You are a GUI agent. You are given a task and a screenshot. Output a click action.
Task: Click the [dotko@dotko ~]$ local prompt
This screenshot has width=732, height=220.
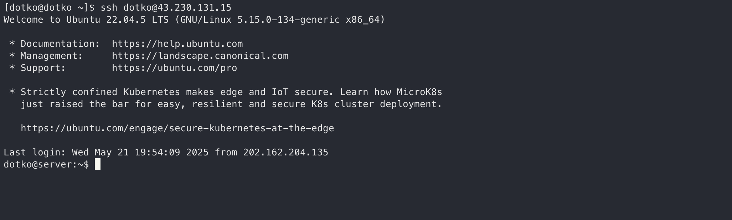pos(49,7)
